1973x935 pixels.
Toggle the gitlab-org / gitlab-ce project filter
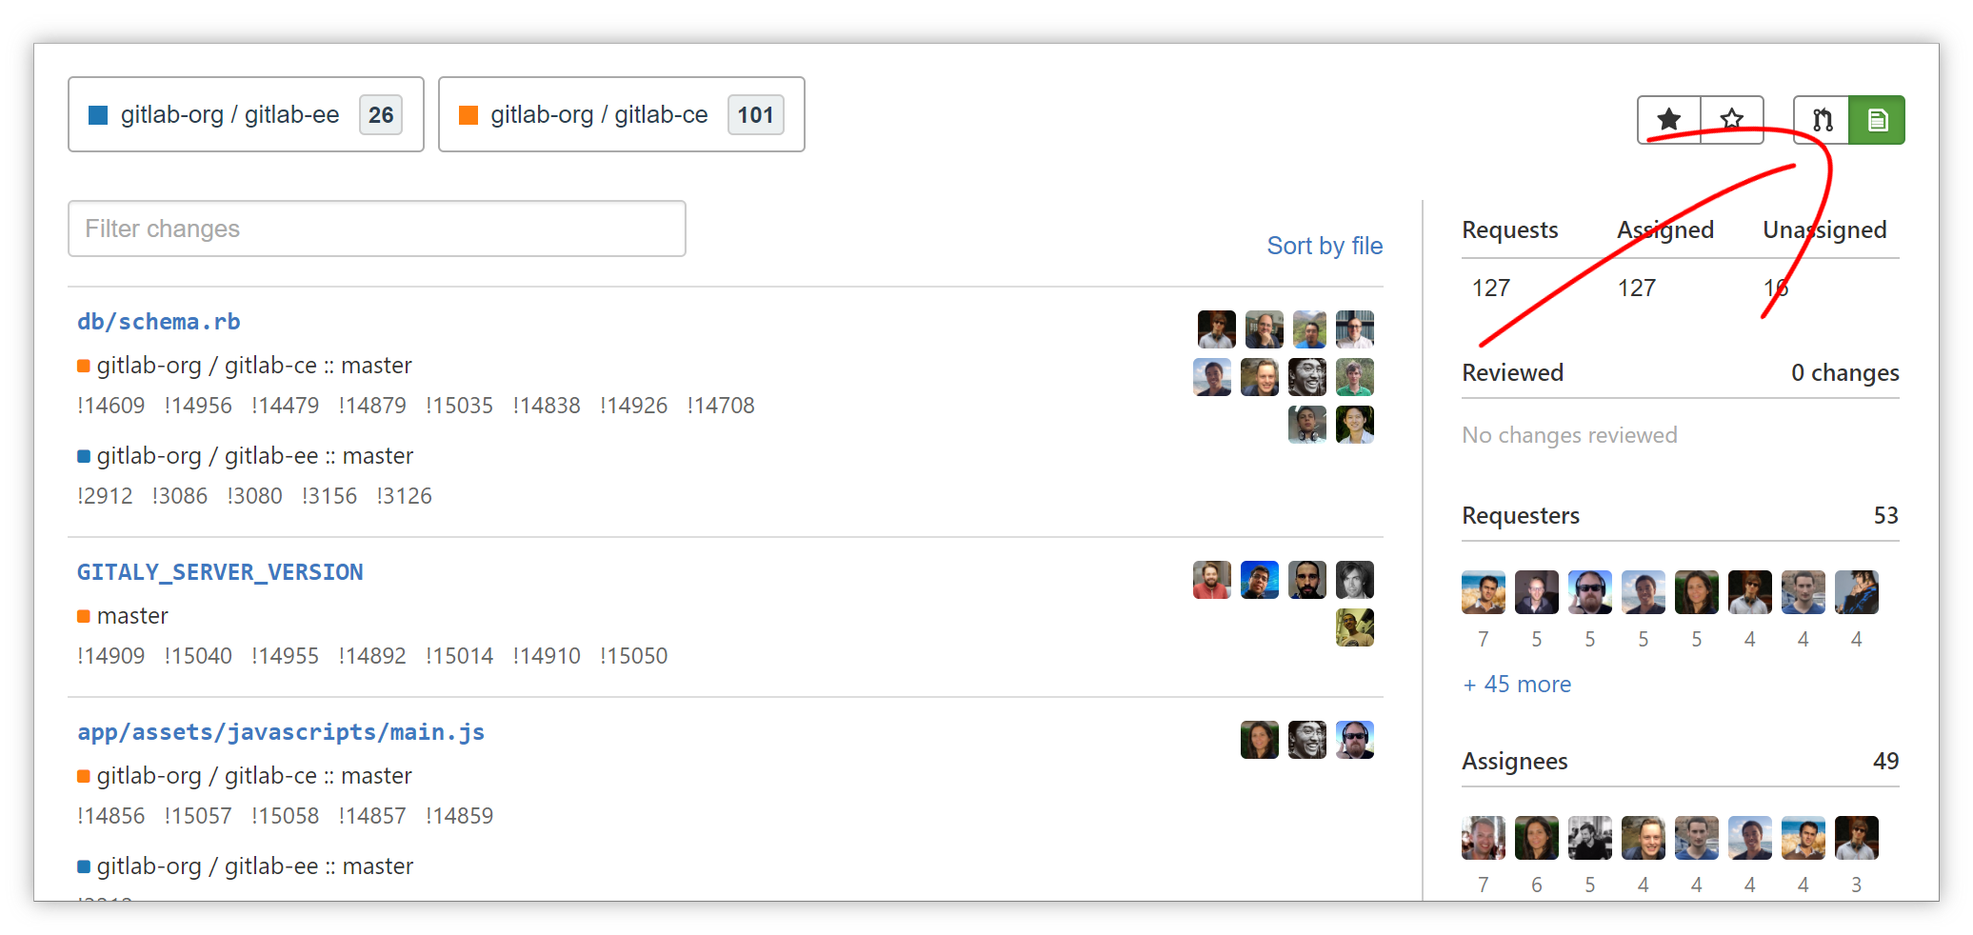tap(622, 114)
